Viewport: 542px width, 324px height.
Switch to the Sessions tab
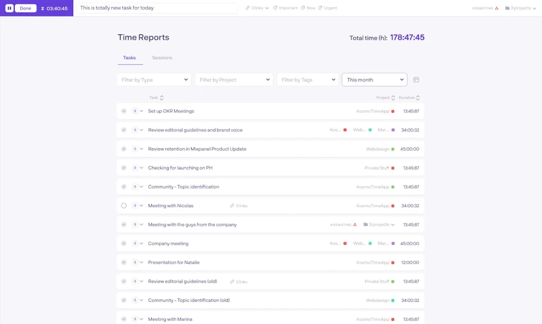point(162,58)
